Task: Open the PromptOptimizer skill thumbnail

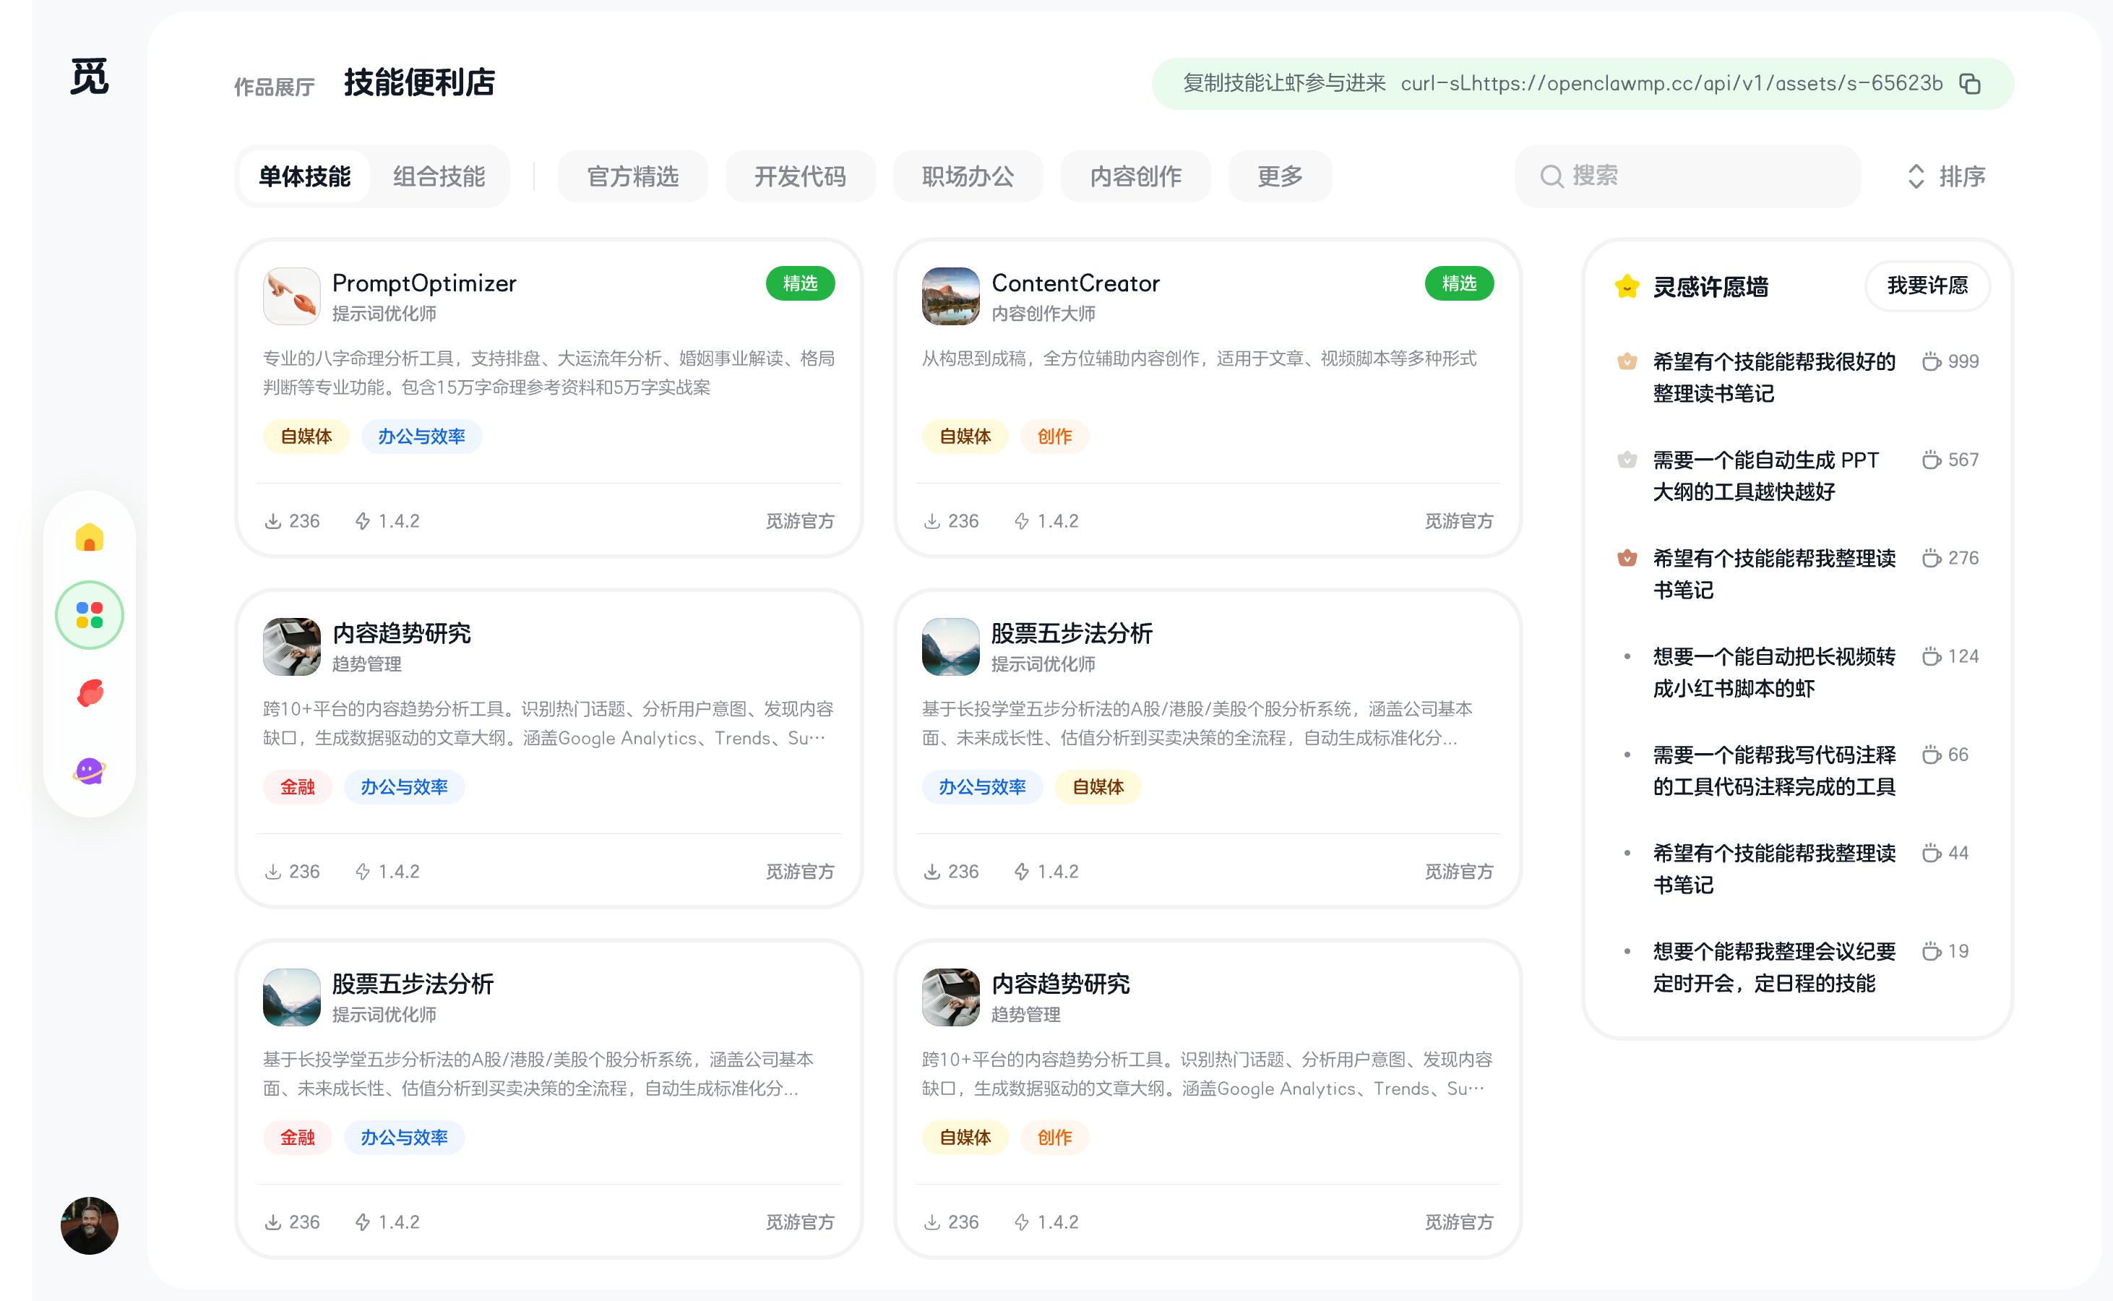Action: (x=292, y=296)
